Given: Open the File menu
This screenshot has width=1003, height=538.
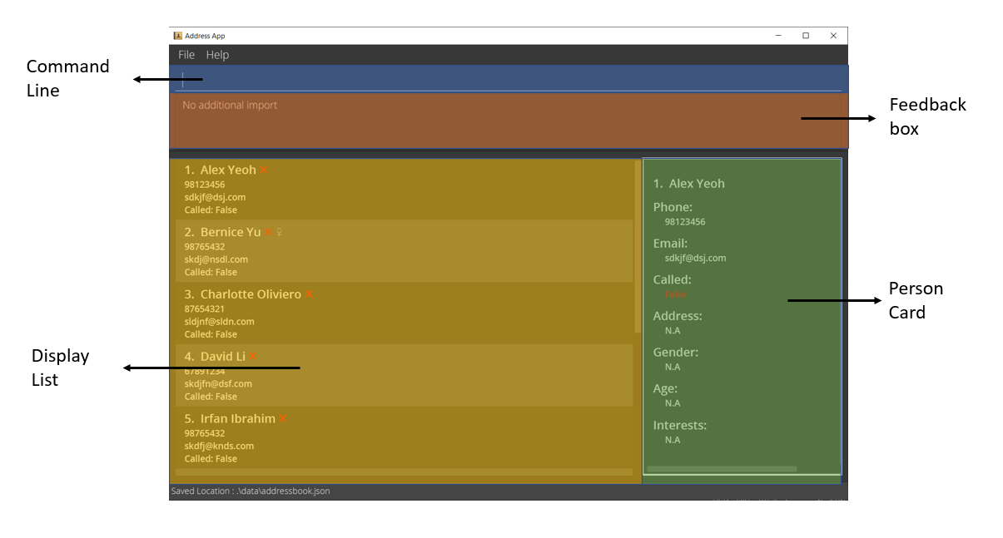Looking at the screenshot, I should (186, 55).
